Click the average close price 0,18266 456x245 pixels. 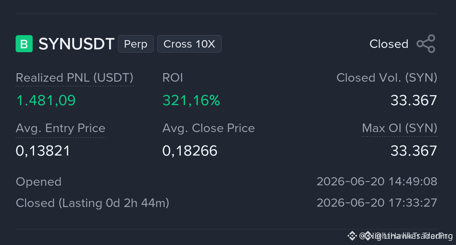coord(190,151)
